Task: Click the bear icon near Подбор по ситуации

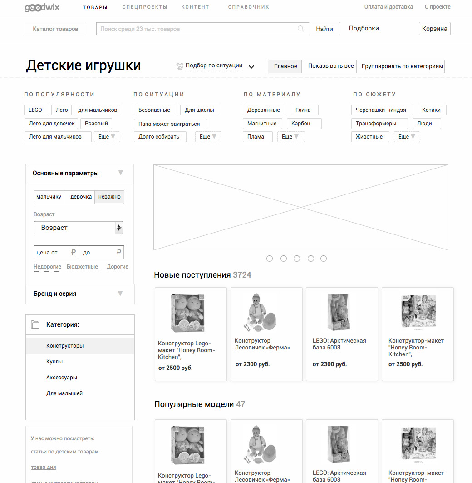Action: coord(180,66)
